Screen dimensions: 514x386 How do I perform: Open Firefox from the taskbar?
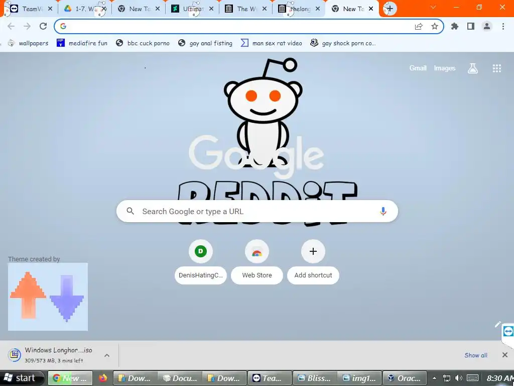(103, 378)
